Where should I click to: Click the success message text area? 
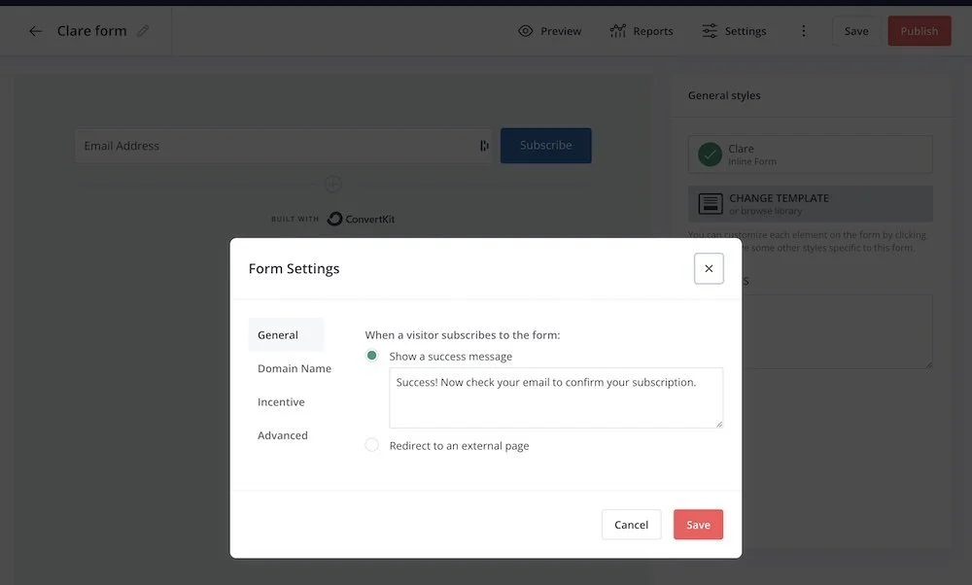556,397
